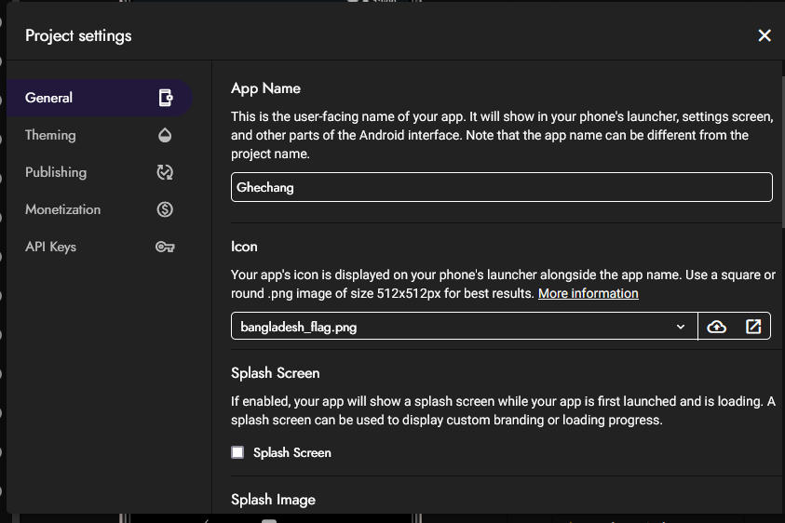Go to the Monetization section
The image size is (785, 523).
62,209
